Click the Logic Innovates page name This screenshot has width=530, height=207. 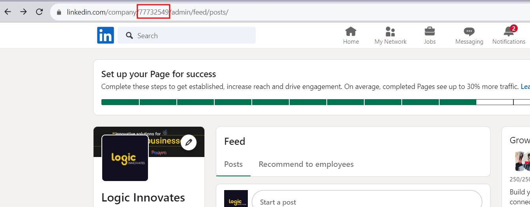[143, 198]
